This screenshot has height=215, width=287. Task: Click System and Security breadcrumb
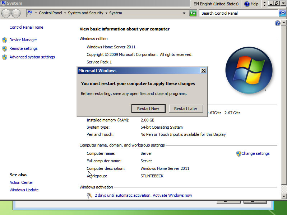coord(85,13)
